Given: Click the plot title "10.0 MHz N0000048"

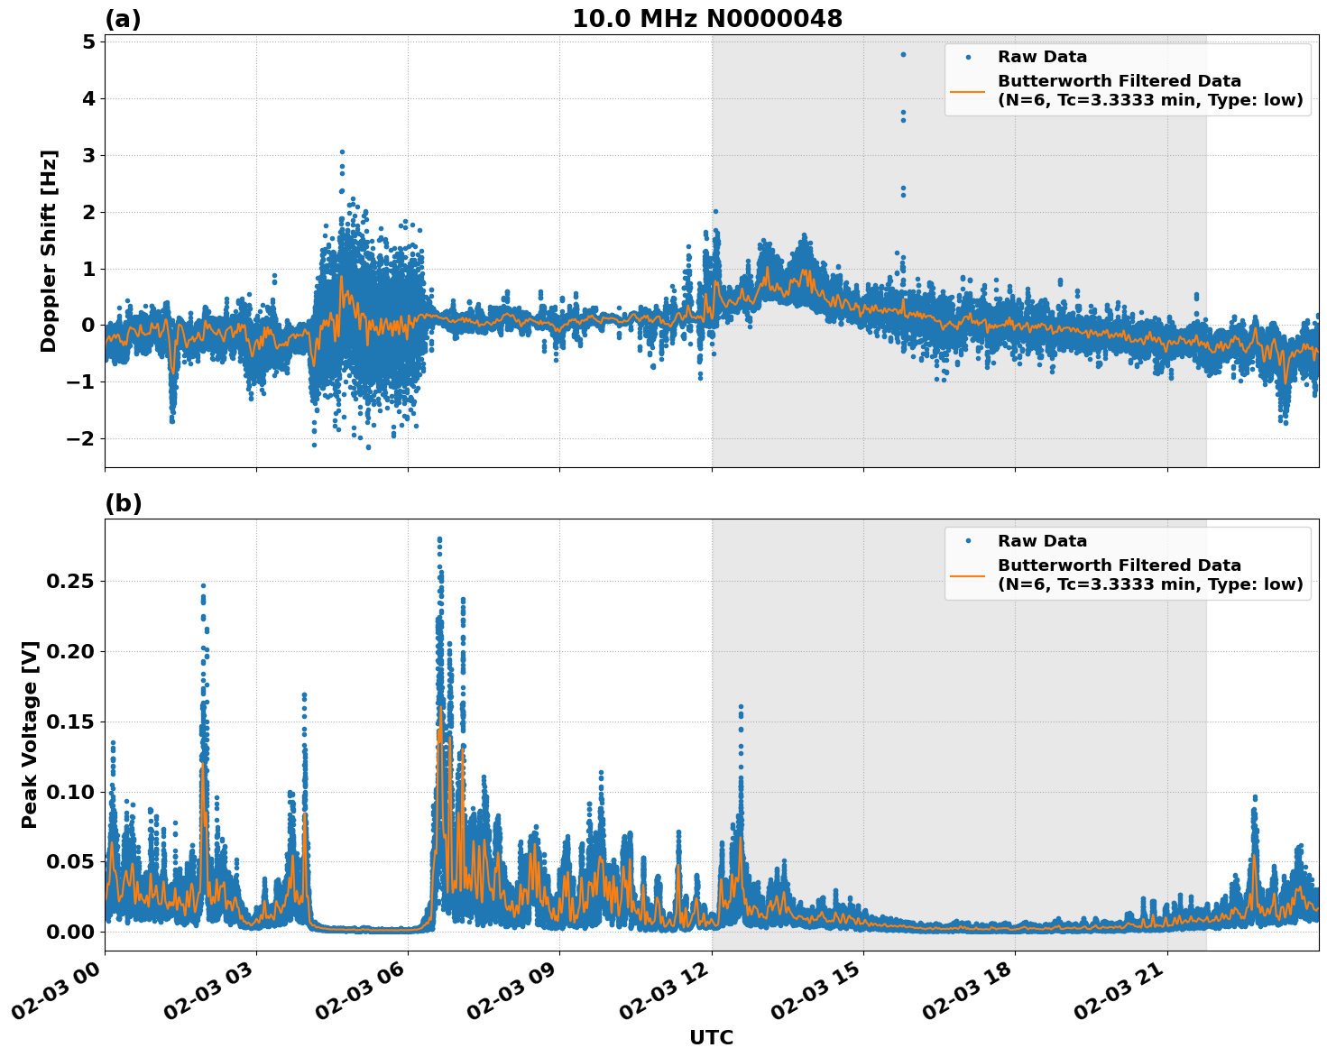Looking at the screenshot, I should [x=707, y=19].
